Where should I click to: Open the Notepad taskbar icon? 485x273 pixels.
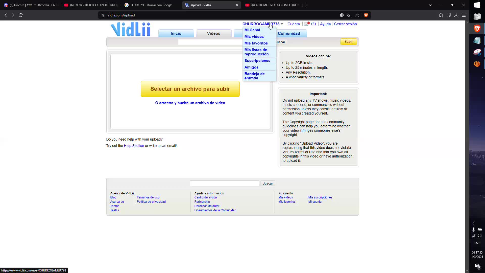click(477, 40)
